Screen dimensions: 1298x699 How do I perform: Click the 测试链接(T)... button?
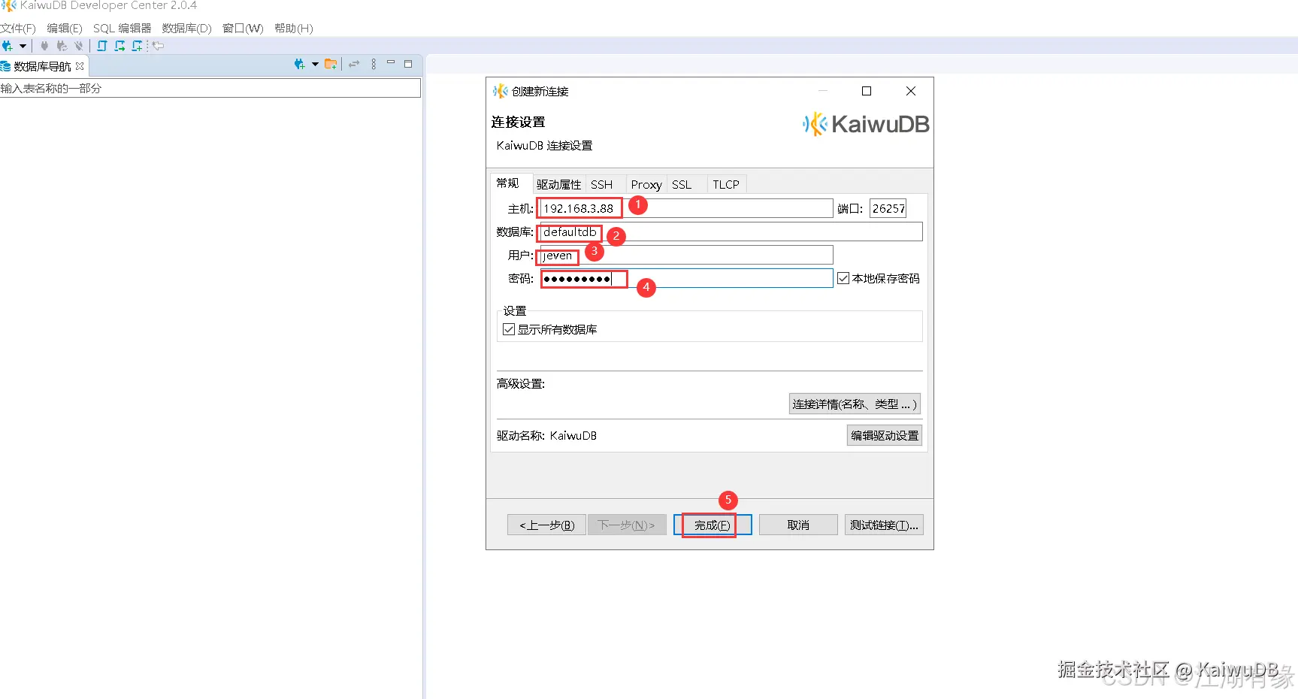pos(884,525)
